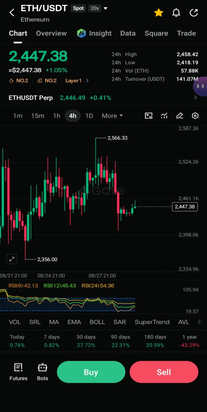
Task: Open the AI Insight icon
Action: [81, 33]
